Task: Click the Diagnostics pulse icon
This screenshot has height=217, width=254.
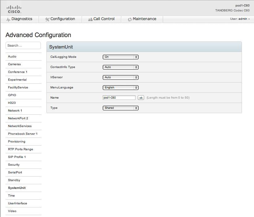Action: pyautogui.click(x=8, y=19)
